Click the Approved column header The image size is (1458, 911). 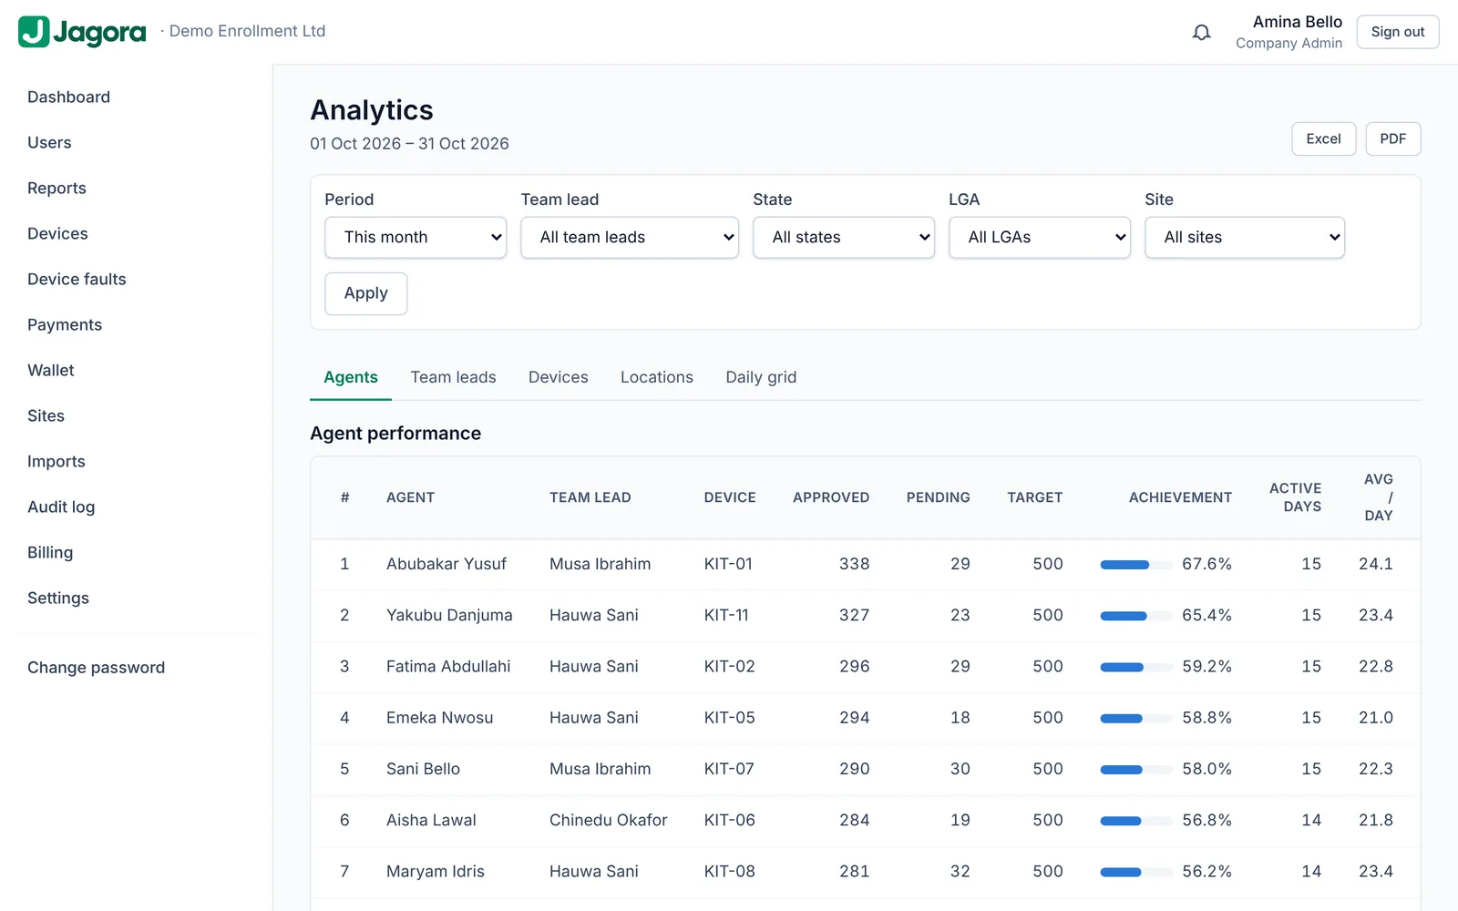pos(831,497)
